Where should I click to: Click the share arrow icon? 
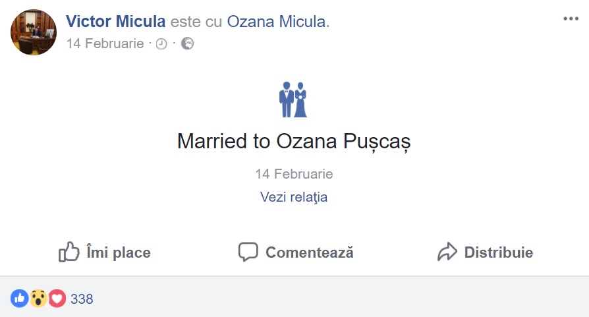pos(447,252)
